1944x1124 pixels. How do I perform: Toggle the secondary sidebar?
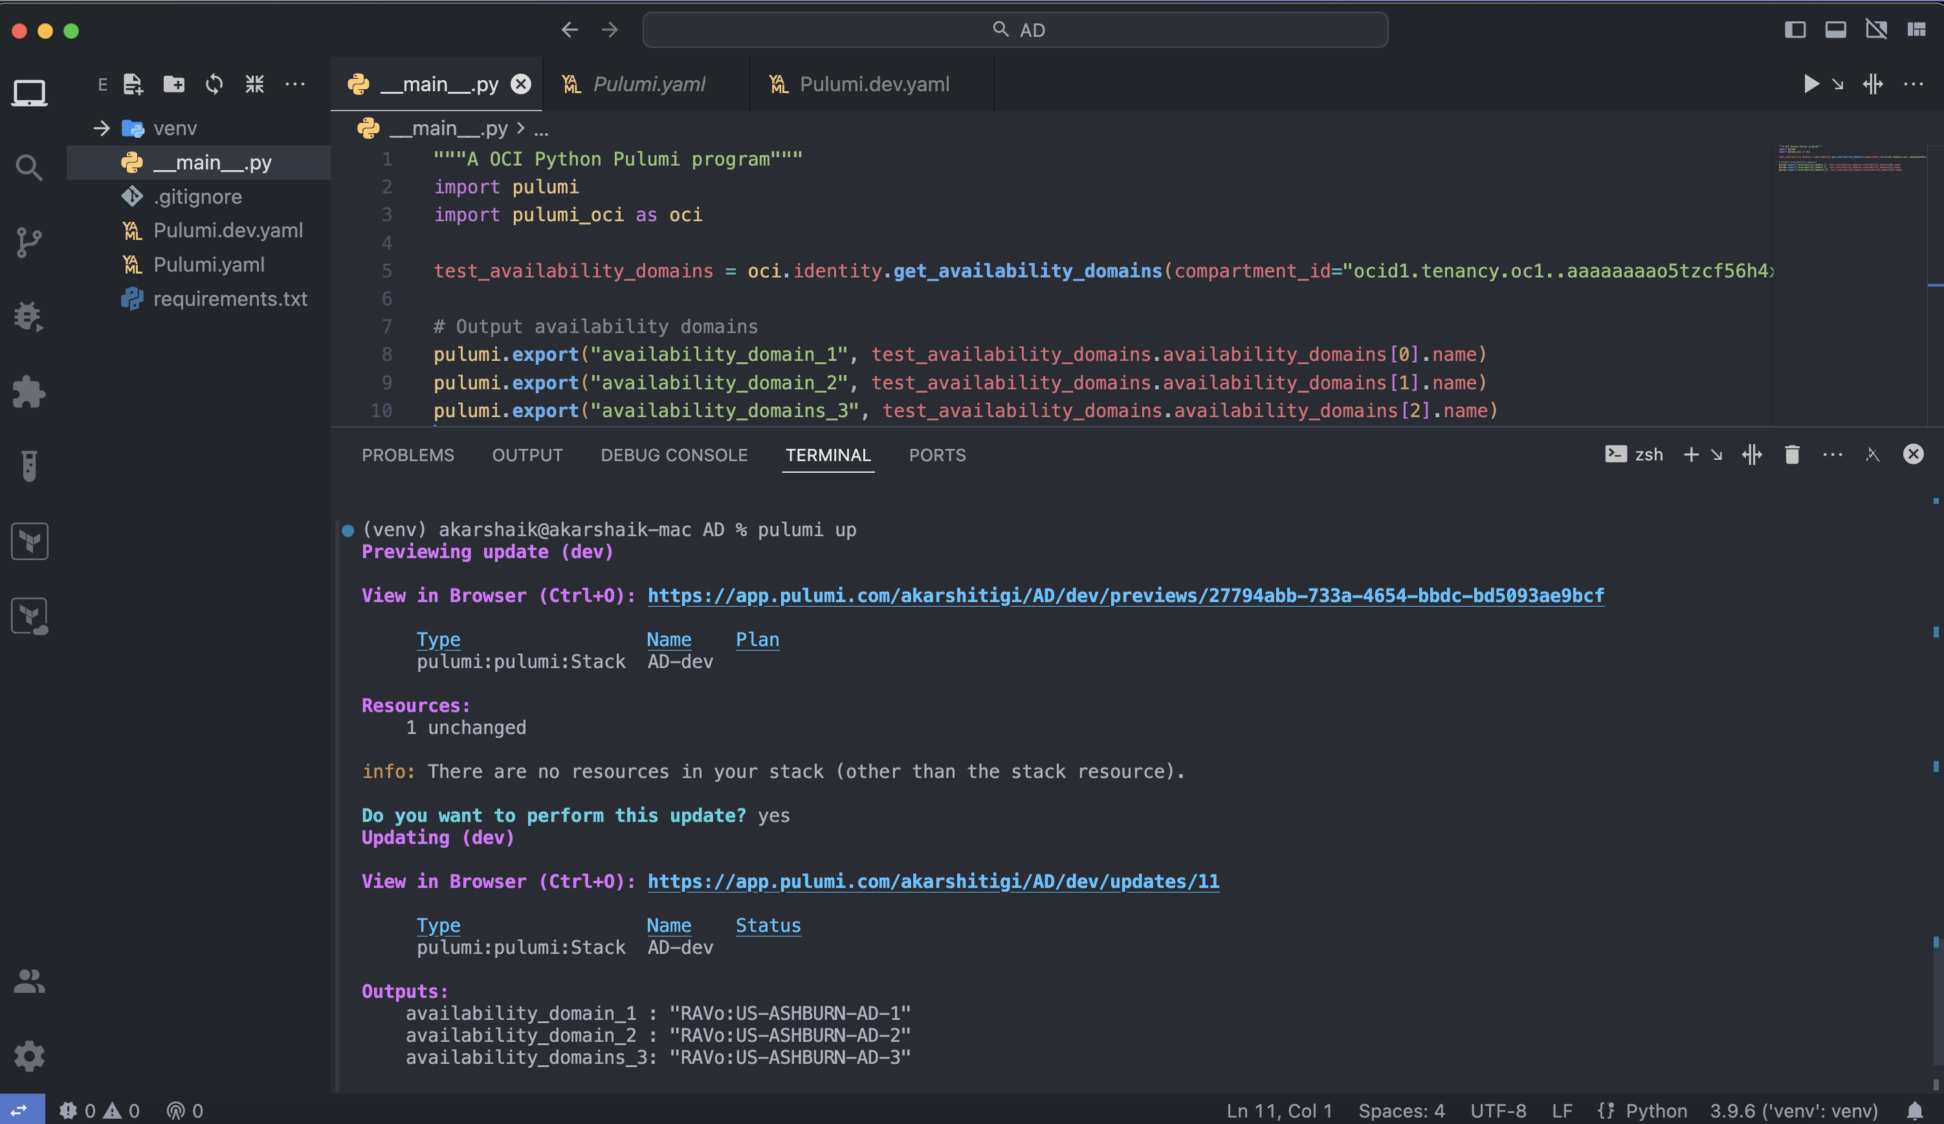1877,29
